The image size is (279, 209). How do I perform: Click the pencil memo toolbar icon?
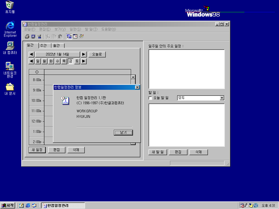pyautogui.click(x=81, y=36)
